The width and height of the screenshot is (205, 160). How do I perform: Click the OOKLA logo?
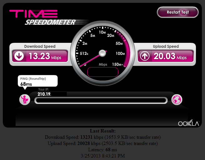click(188, 123)
